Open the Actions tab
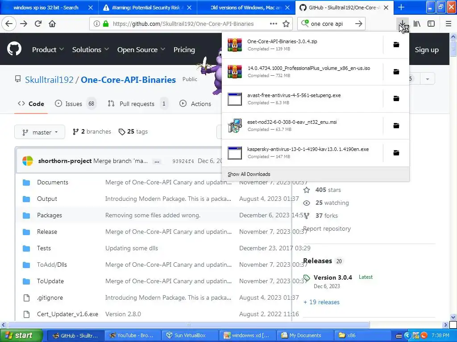Image resolution: width=457 pixels, height=342 pixels. (x=195, y=104)
